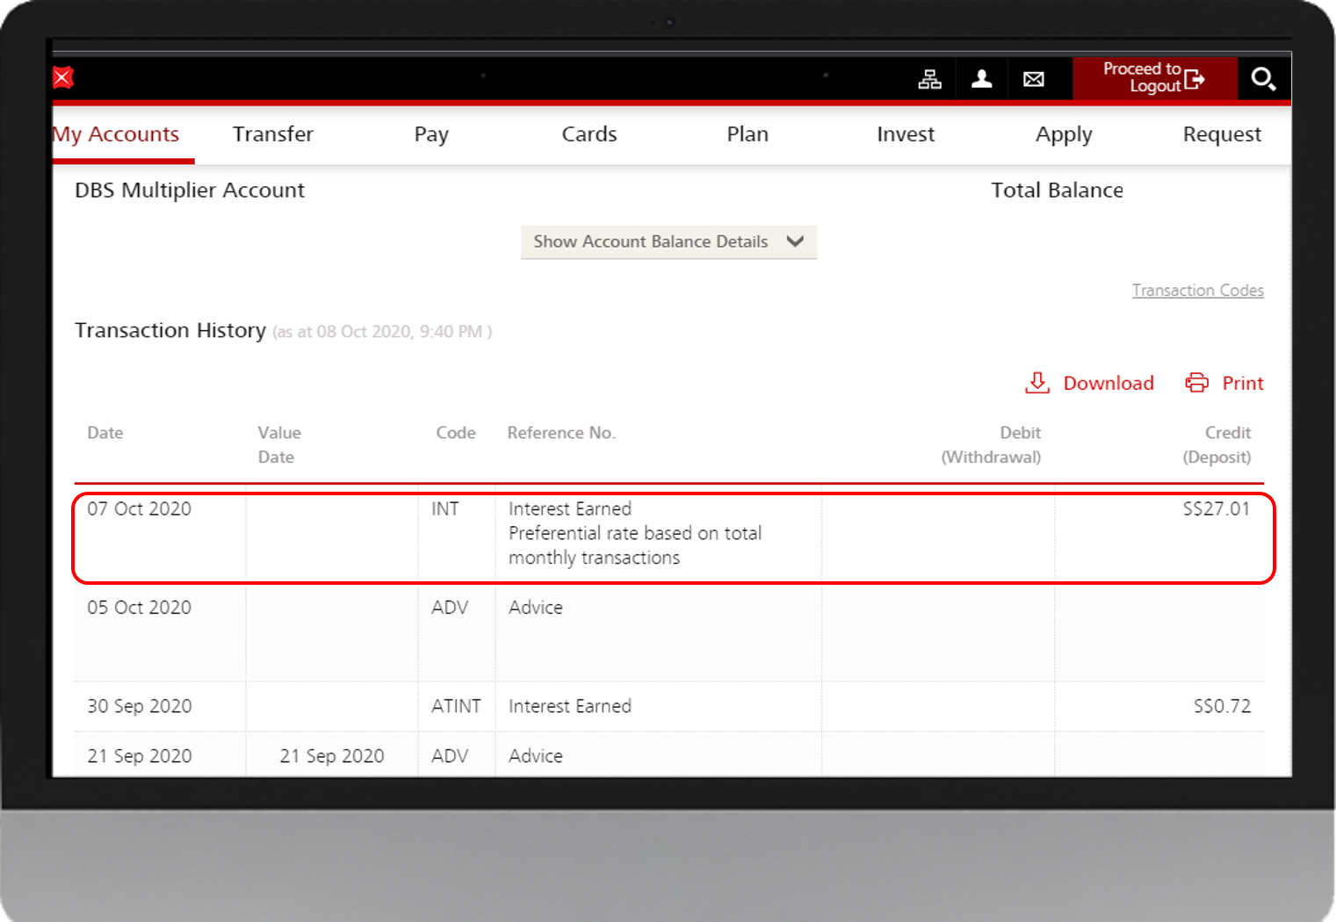This screenshot has width=1336, height=922.
Task: Click the search magnifier icon
Action: pyautogui.click(x=1264, y=79)
